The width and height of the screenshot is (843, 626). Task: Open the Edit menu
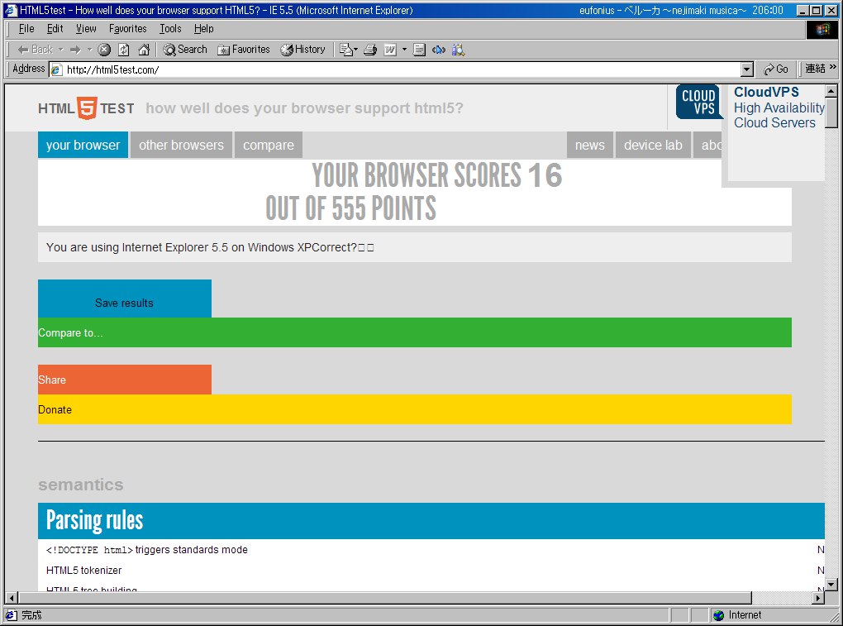55,28
